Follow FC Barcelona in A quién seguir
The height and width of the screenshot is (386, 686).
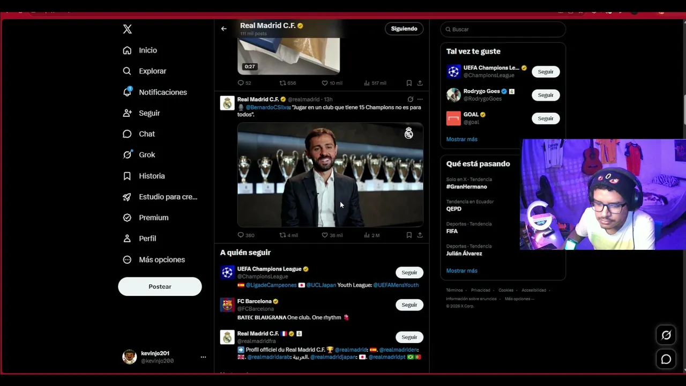(x=409, y=305)
